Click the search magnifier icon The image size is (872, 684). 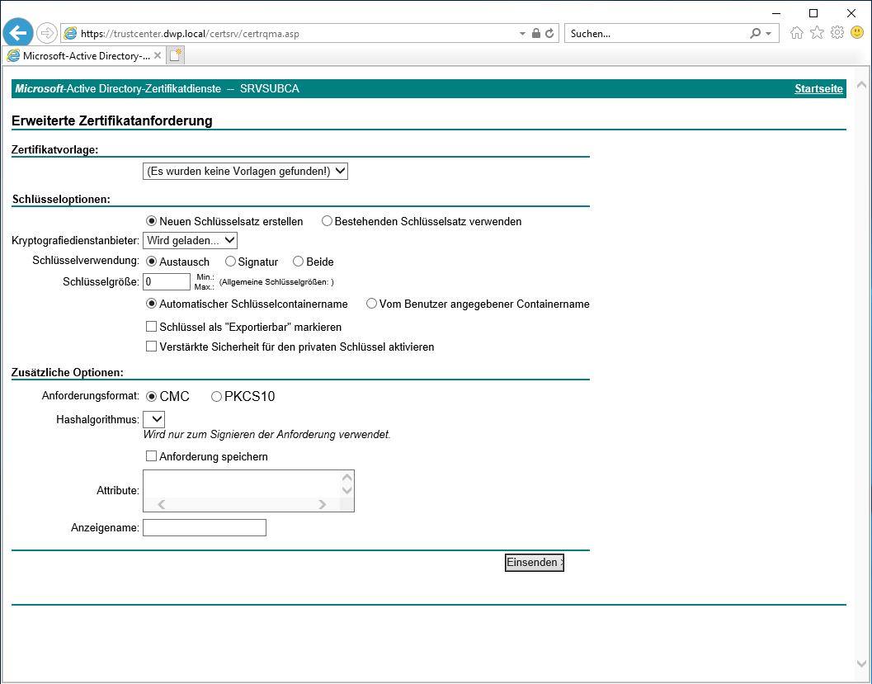(755, 34)
